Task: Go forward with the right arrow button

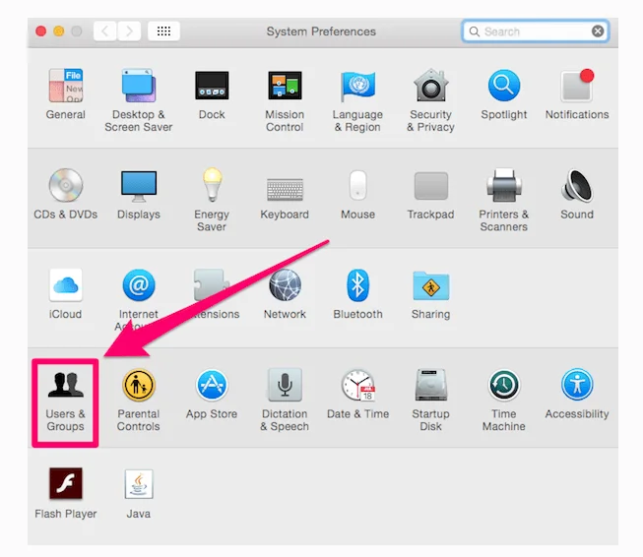Action: point(128,31)
